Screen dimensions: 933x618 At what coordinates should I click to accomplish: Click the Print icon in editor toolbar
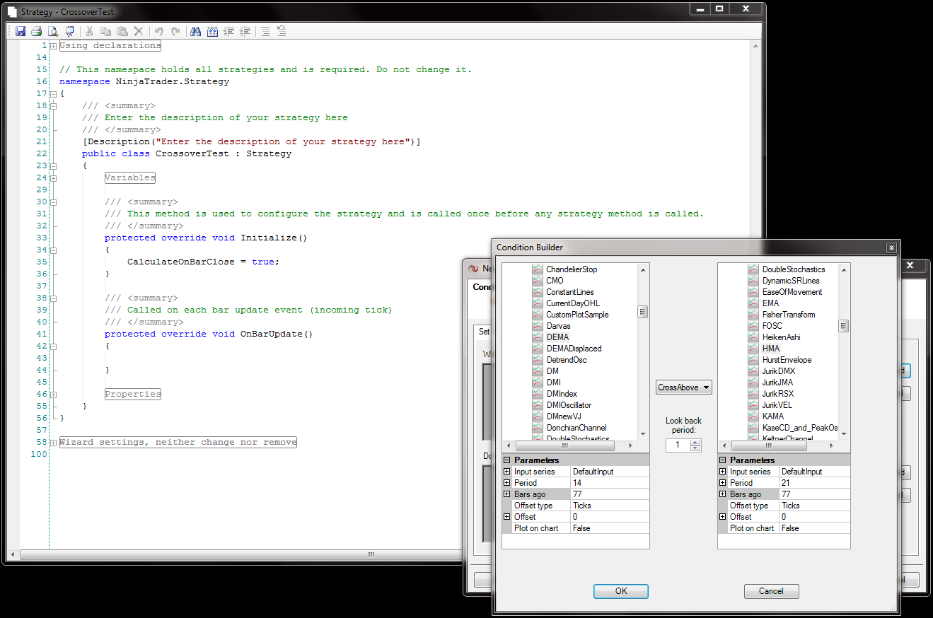[x=36, y=31]
